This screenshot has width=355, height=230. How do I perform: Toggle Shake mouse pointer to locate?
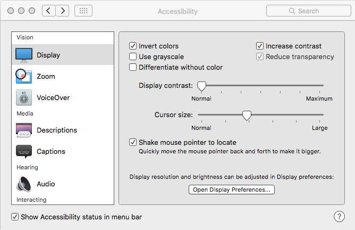(133, 143)
